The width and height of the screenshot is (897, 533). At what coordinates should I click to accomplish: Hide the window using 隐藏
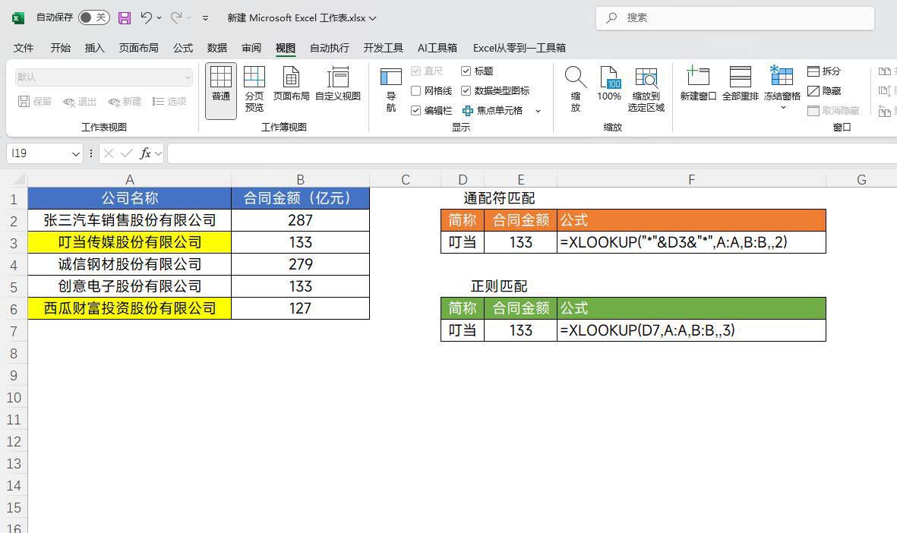(827, 90)
